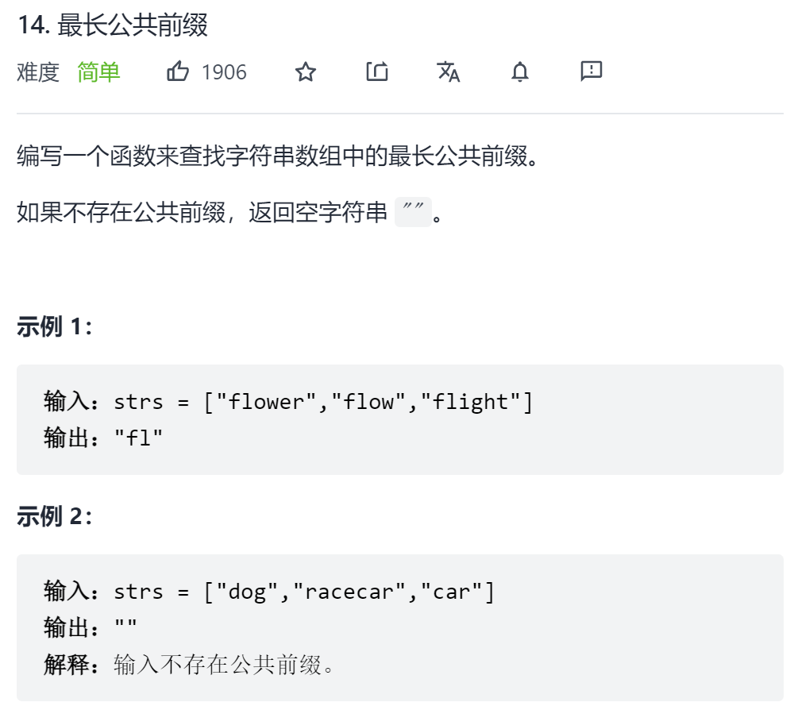The height and width of the screenshot is (706, 794).
Task: Click the like count 1906
Action: click(224, 72)
